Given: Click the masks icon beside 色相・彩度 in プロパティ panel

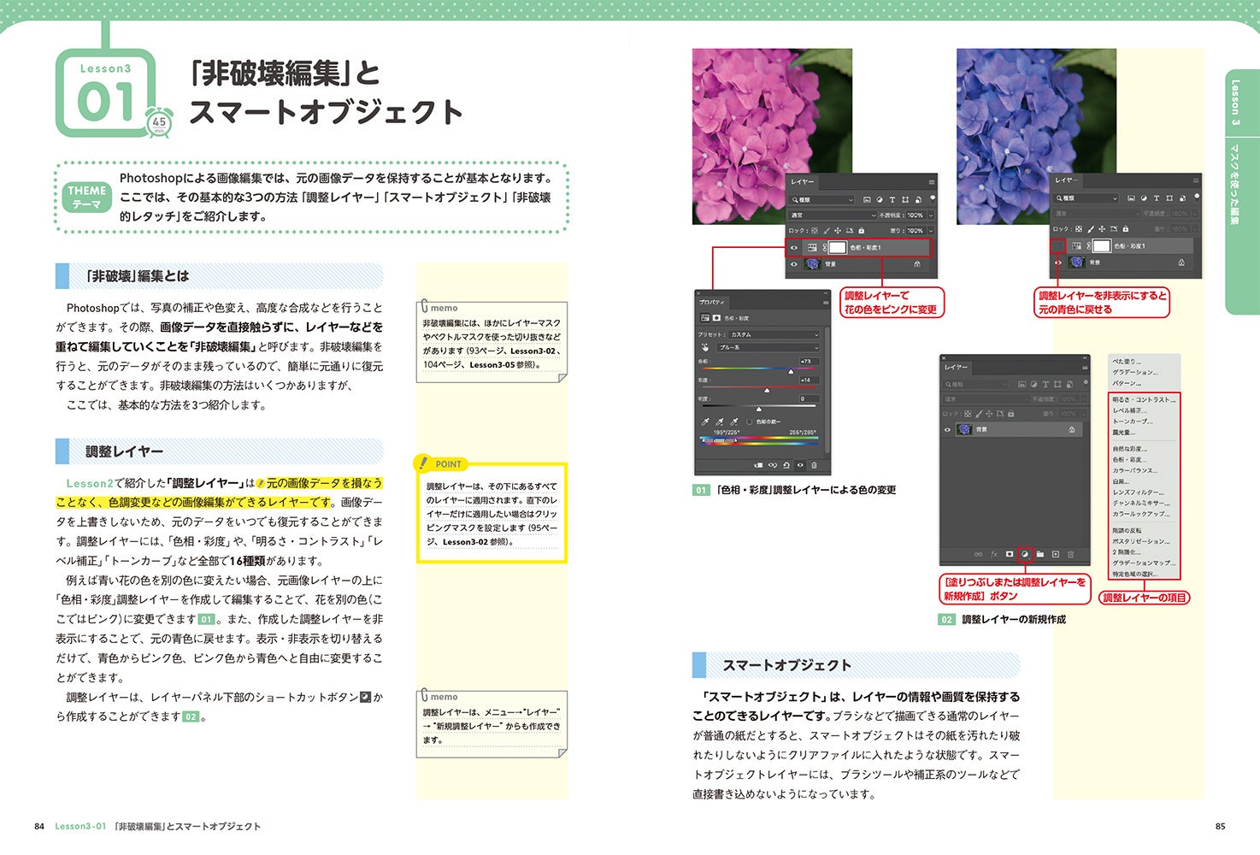Looking at the screenshot, I should tap(717, 318).
